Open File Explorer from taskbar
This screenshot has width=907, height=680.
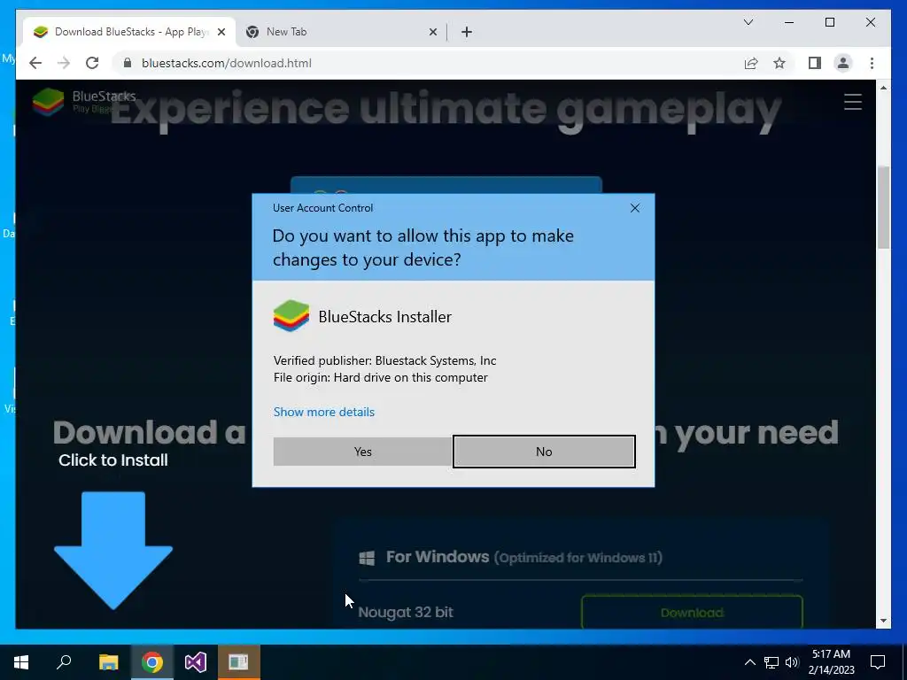[108, 662]
